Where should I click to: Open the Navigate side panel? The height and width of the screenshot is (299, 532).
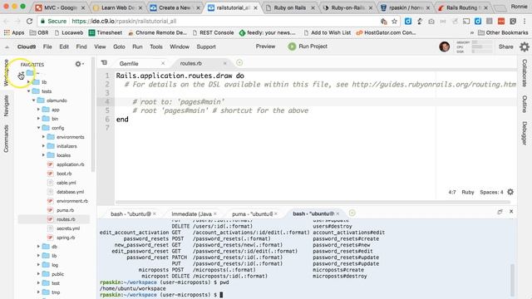(x=6, y=105)
